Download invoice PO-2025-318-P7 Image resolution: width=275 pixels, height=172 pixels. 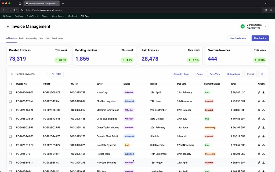coord(263,145)
